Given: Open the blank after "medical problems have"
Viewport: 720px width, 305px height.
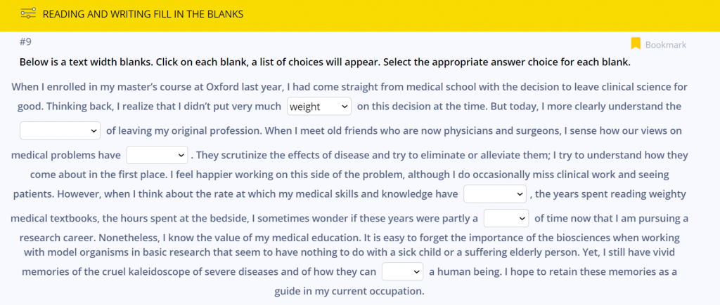Looking at the screenshot, I should click(x=157, y=155).
